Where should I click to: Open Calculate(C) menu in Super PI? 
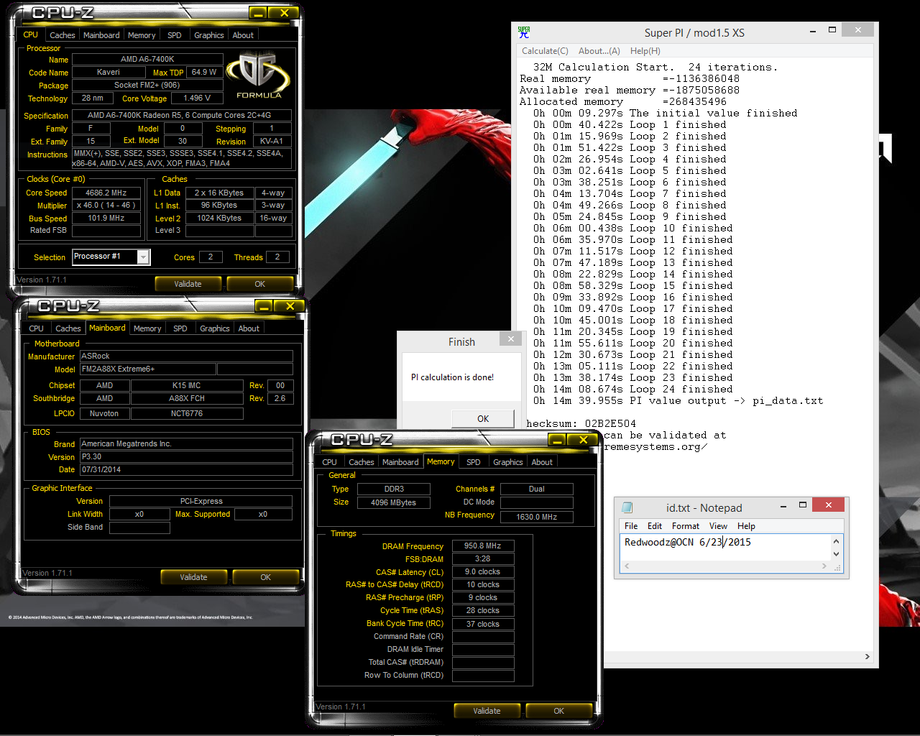(x=545, y=51)
